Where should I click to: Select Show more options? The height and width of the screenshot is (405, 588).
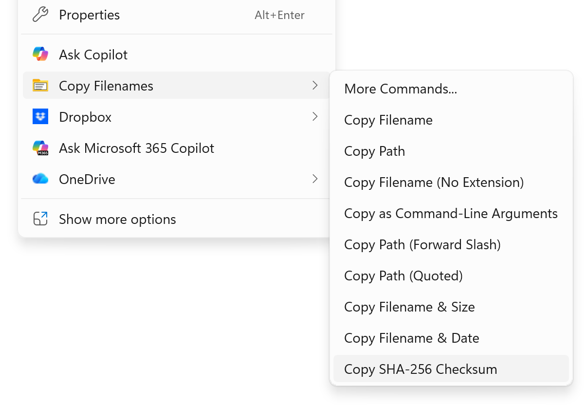pyautogui.click(x=117, y=219)
